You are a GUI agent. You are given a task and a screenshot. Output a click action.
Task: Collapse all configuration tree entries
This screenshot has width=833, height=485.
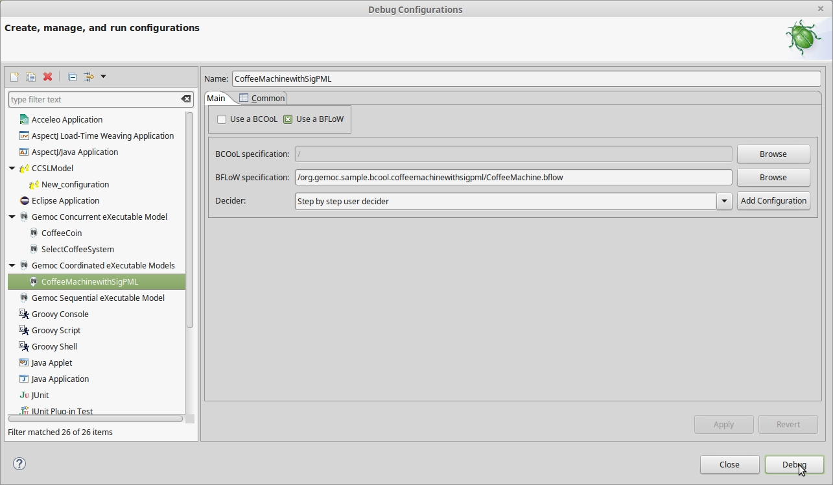[72, 77]
